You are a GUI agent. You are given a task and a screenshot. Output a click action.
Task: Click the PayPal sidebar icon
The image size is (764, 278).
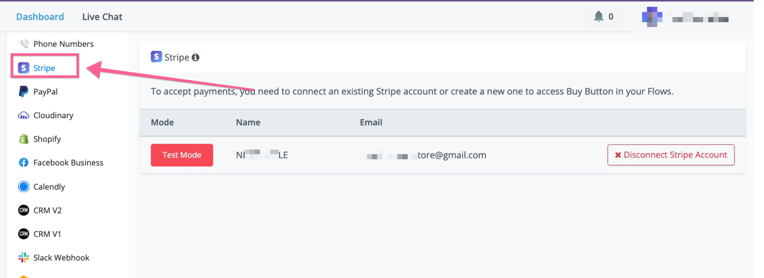pos(24,91)
